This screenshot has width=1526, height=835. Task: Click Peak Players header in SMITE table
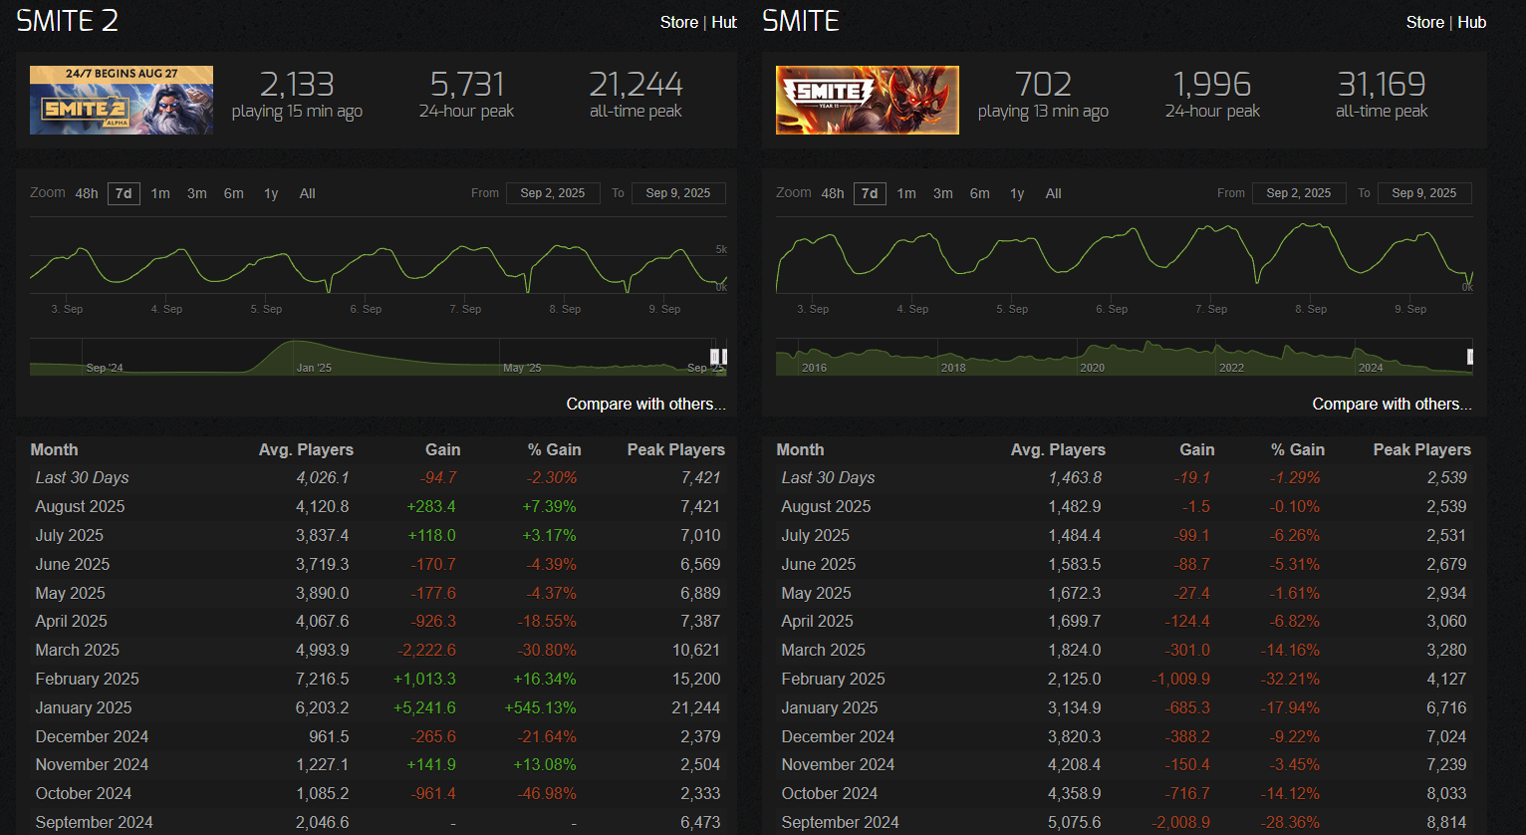pyautogui.click(x=1421, y=450)
